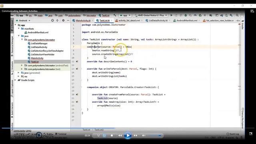256x144 pixels.
Task: Seek along the video progress bar
Action: 128,128
